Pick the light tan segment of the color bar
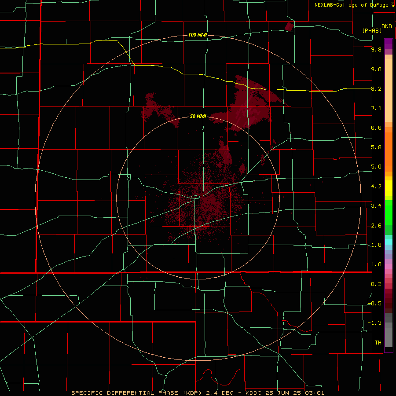The width and height of the screenshot is (396, 396). click(389, 90)
